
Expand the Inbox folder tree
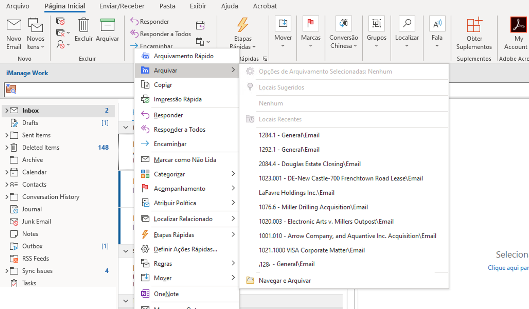7,111
